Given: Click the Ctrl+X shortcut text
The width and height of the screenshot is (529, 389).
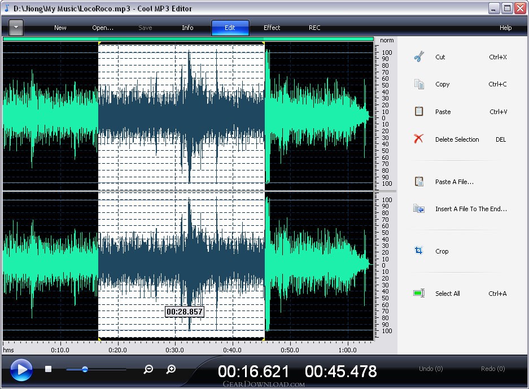Looking at the screenshot, I should coord(498,57).
